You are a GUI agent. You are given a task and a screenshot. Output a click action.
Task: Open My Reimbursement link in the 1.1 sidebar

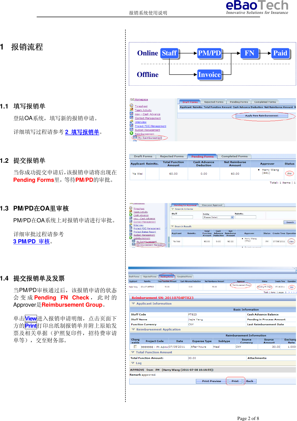[x=150, y=138]
